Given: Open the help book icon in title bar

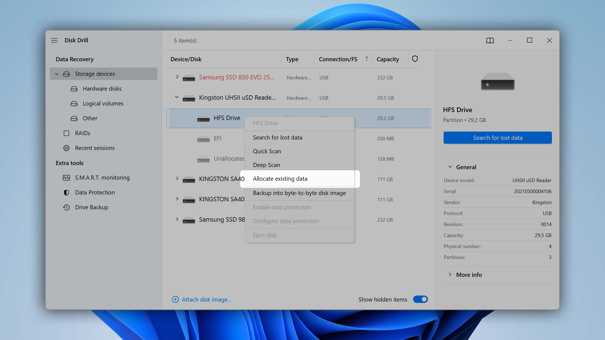Looking at the screenshot, I should (490, 41).
